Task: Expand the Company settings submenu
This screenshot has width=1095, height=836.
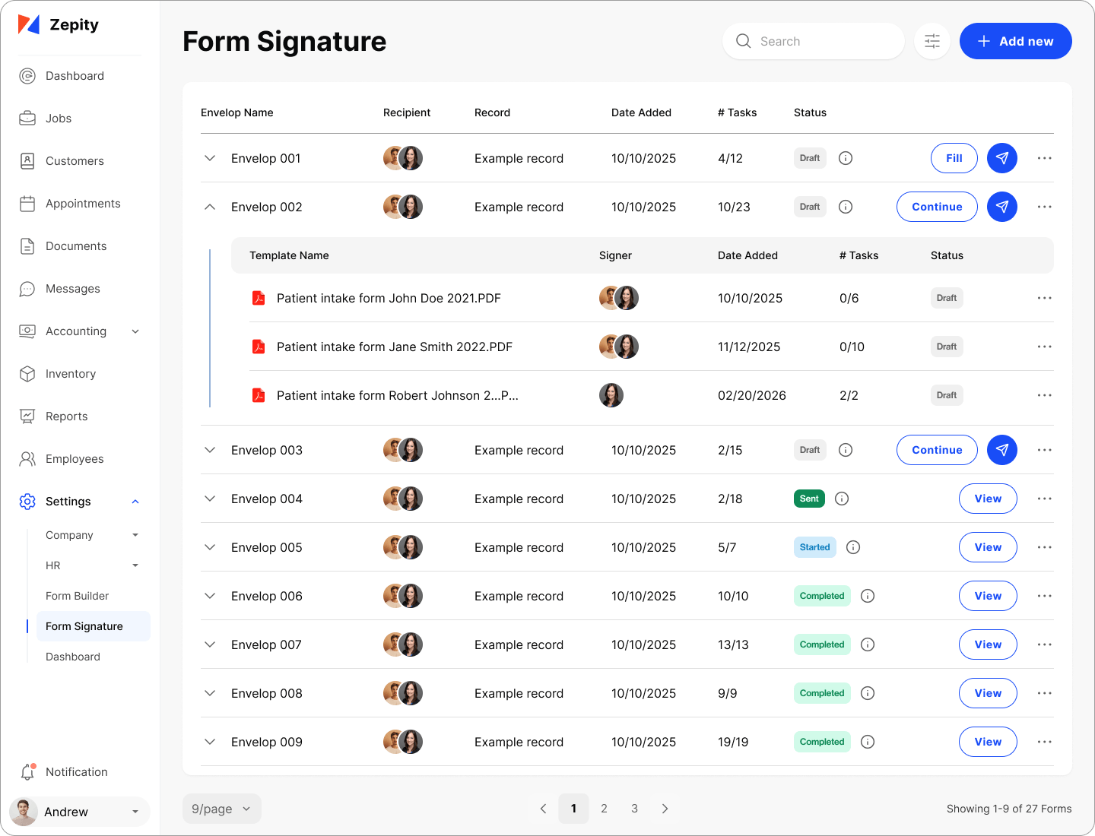Action: pos(135,535)
